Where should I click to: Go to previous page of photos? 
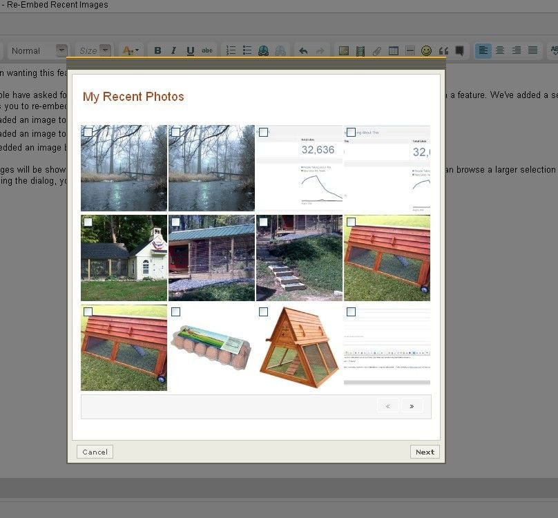click(x=388, y=406)
